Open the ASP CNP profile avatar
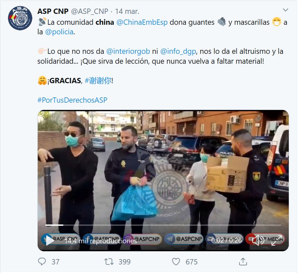 point(20,18)
